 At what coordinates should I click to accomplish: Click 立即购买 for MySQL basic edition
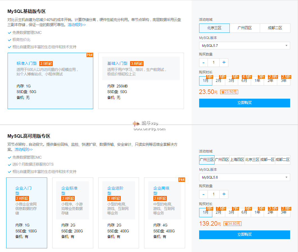pos(244,103)
